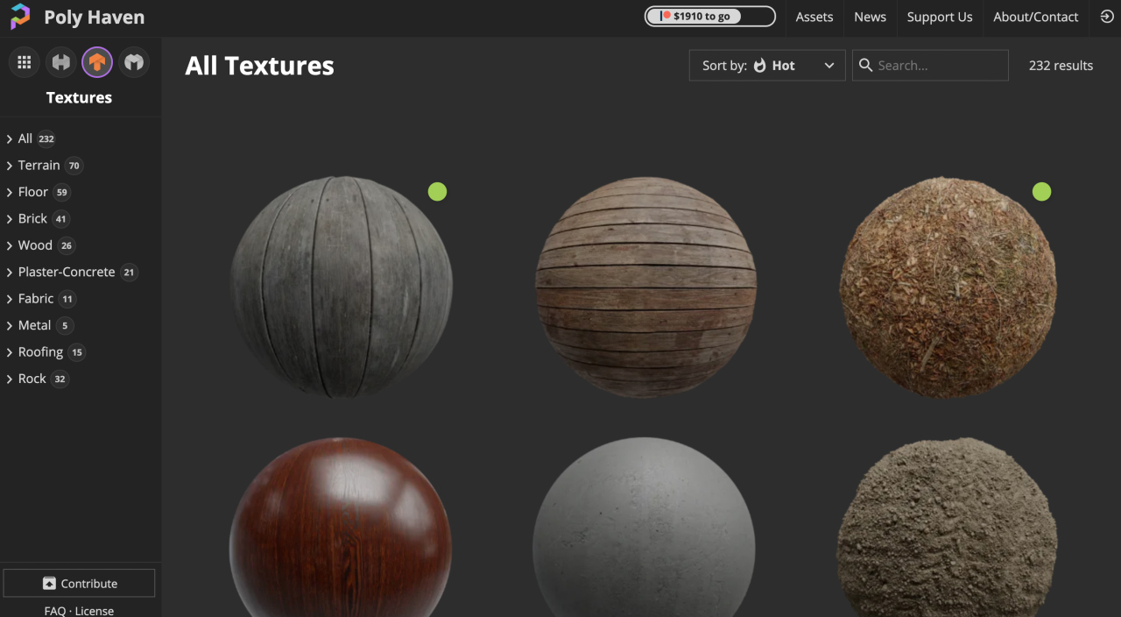Select the Roofing category label

coord(41,352)
